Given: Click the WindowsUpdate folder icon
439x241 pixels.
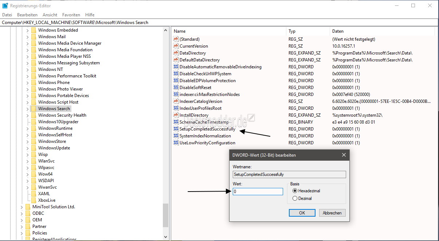Looking at the screenshot, I should point(34,148).
